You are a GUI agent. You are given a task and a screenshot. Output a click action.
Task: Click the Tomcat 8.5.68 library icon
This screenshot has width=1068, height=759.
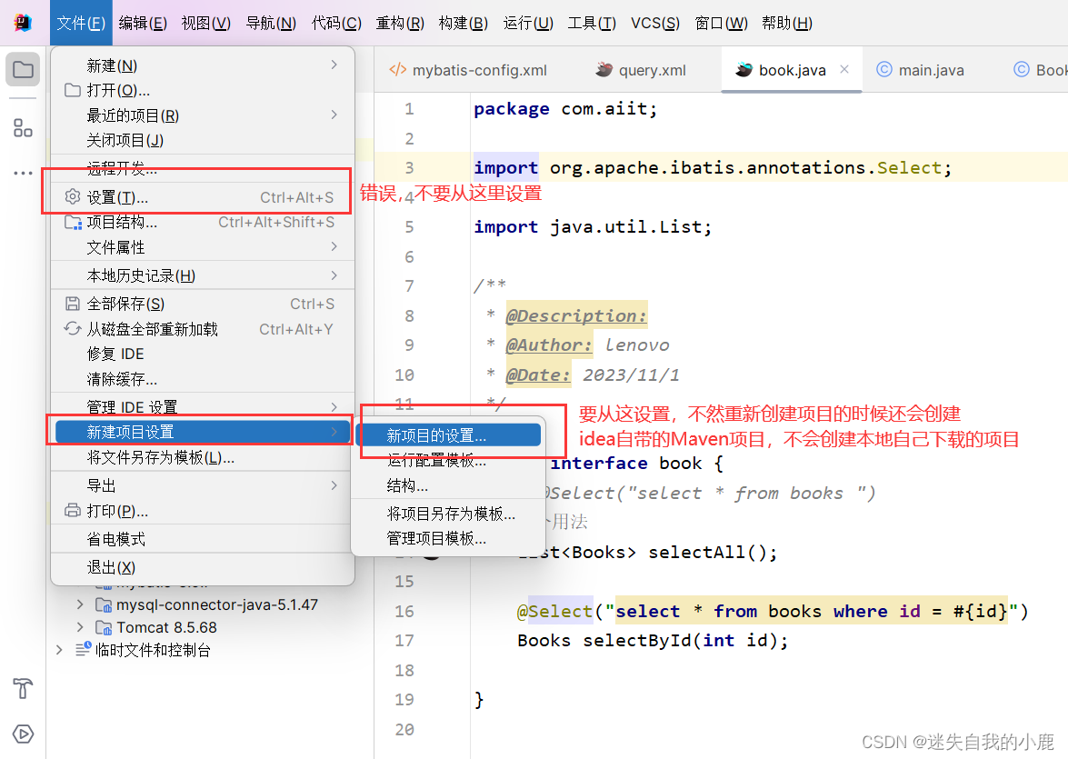(104, 627)
